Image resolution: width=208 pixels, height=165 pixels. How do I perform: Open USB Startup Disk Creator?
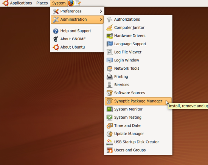[x=138, y=142]
